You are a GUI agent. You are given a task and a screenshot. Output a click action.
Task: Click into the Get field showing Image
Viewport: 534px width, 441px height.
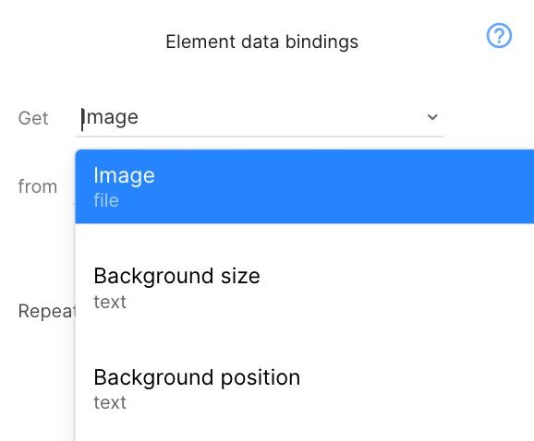click(260, 118)
